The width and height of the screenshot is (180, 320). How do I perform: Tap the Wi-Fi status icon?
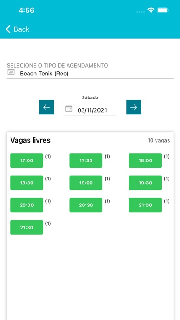[x=151, y=10]
